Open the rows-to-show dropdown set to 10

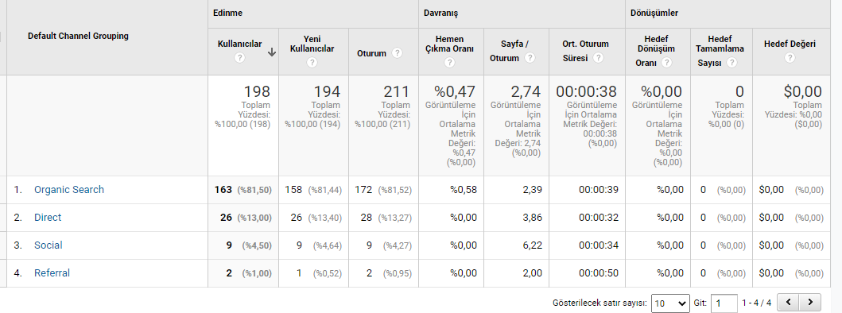tap(670, 303)
